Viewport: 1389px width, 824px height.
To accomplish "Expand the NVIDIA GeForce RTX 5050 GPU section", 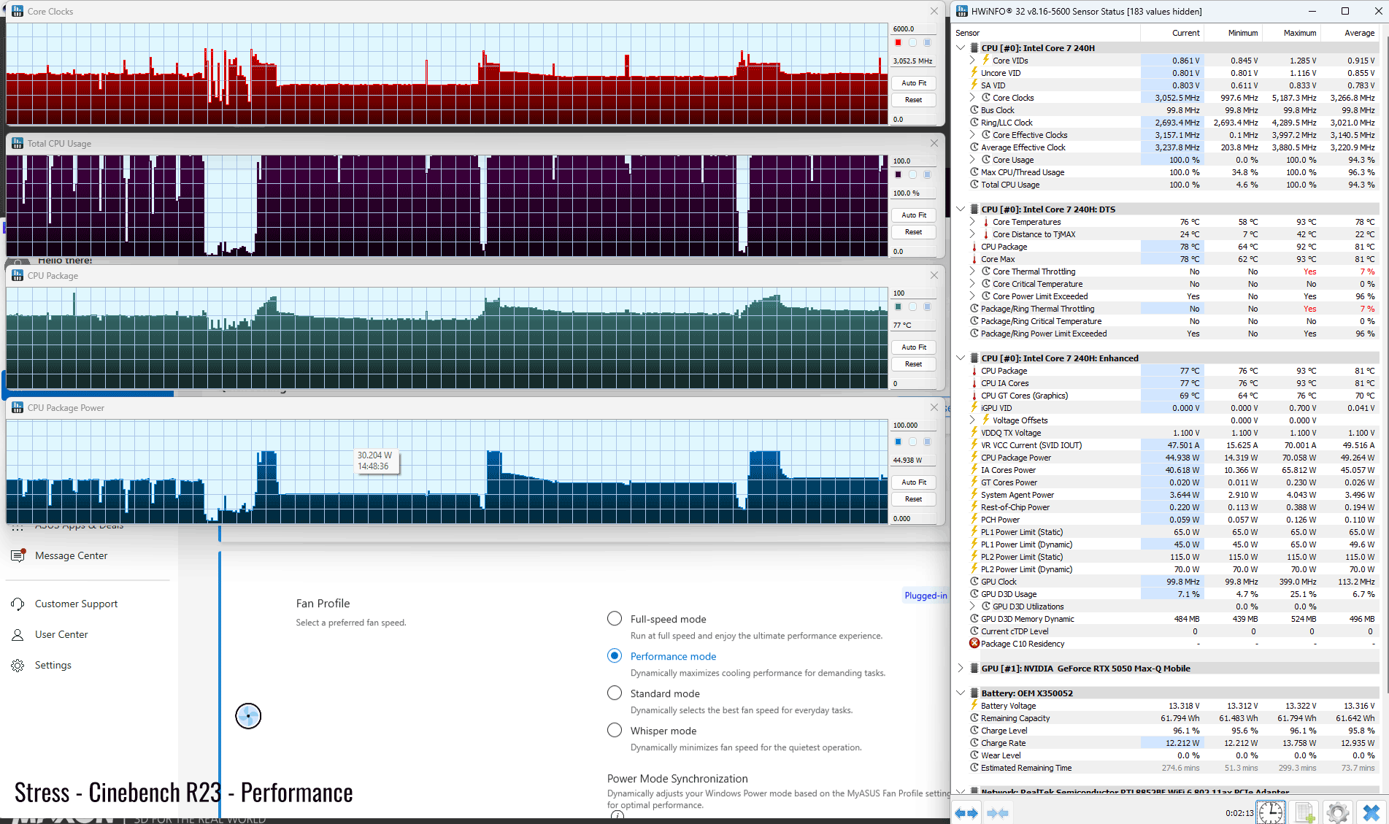I will [x=961, y=669].
